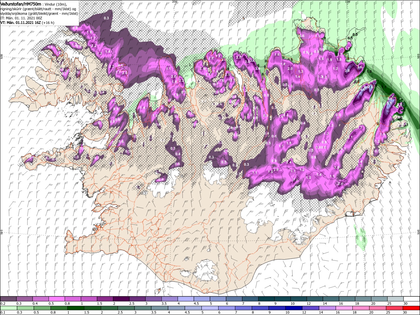Pick the top-row legend swatch between 4 and 4.5
This screenshot has width=420, height=315.
point(185,299)
